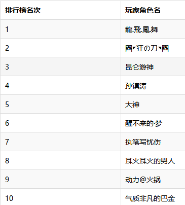Click the name 耳火耳火的男人
185x205 pixels.
coord(150,161)
